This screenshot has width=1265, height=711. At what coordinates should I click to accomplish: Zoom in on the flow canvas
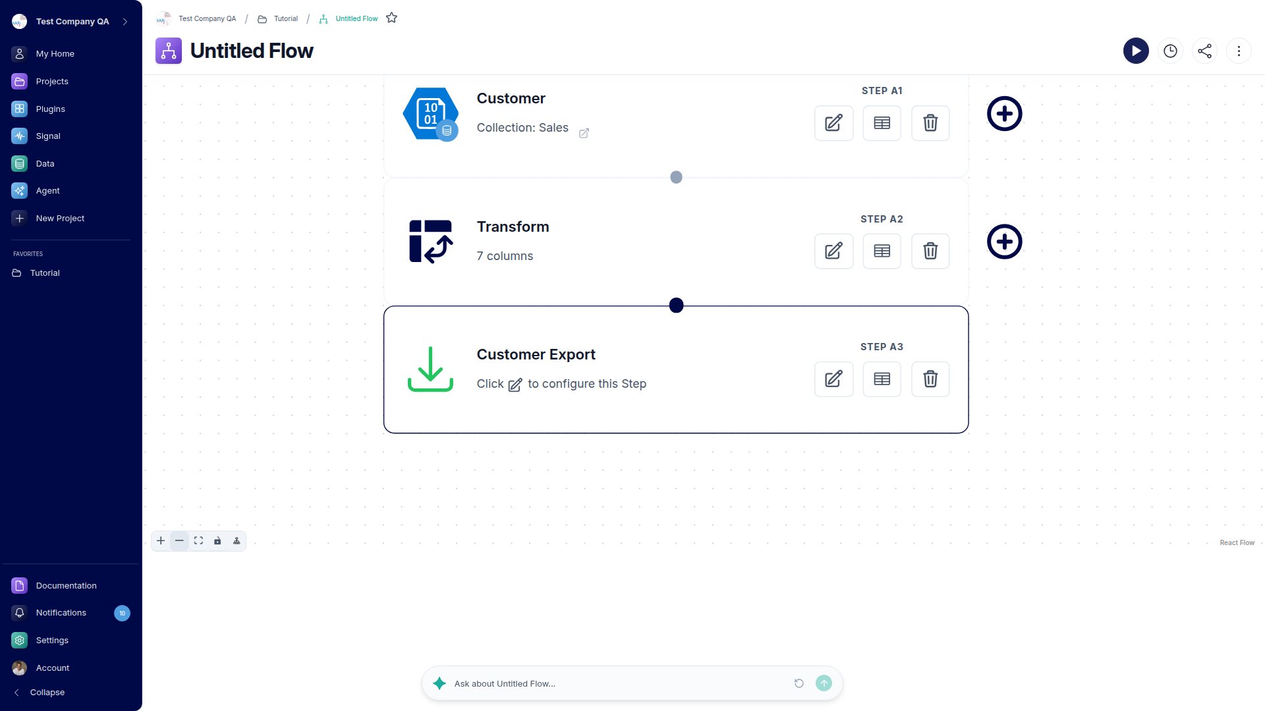(161, 541)
